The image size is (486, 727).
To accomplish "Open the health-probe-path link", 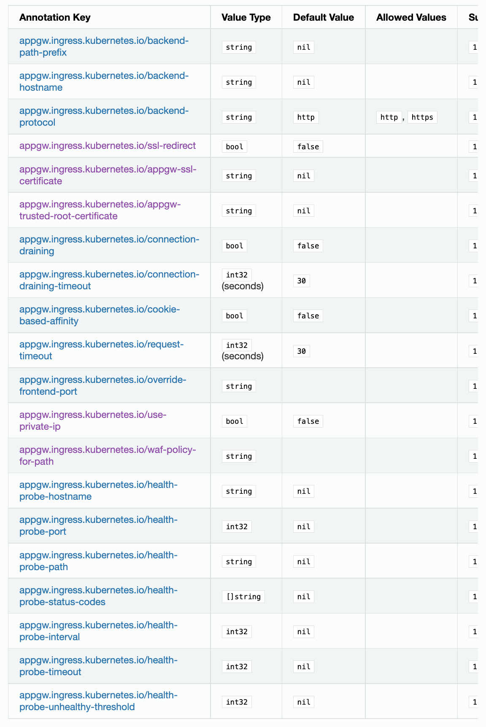I will (99, 561).
